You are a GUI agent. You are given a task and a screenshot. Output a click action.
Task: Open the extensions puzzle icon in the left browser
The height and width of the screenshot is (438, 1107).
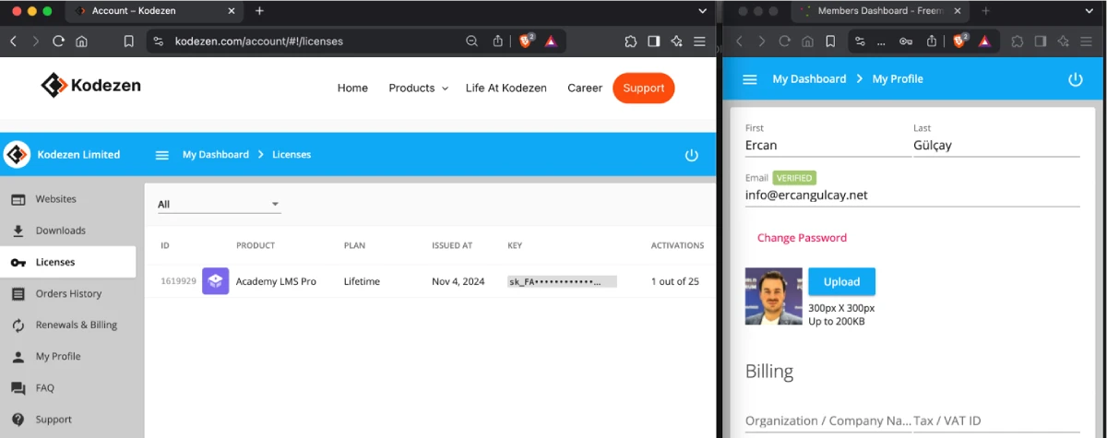(631, 41)
